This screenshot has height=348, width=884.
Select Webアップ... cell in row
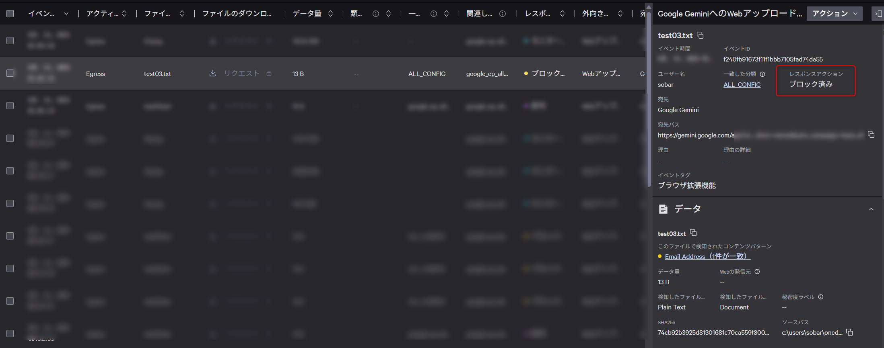[x=601, y=74]
